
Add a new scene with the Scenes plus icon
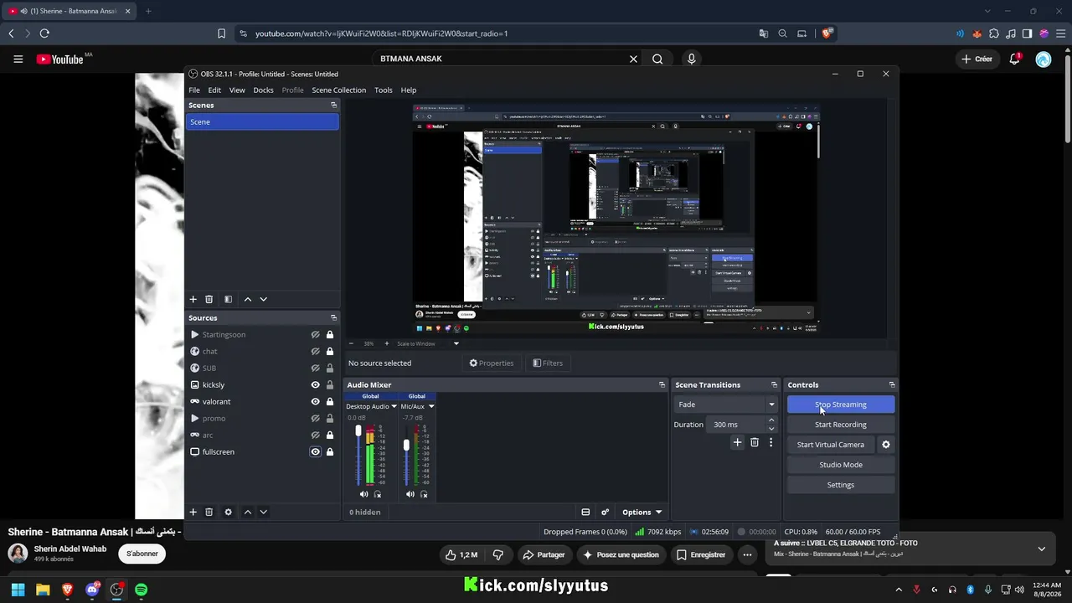click(x=193, y=299)
